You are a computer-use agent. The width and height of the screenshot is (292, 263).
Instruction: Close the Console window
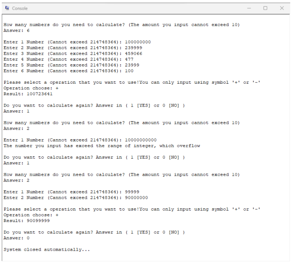tap(282, 8)
